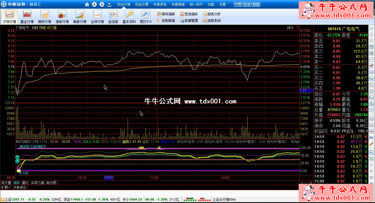The width and height of the screenshot is (375, 203).
Task: Click the pencil drawing icon in sidebar
Action: click(x=371, y=144)
